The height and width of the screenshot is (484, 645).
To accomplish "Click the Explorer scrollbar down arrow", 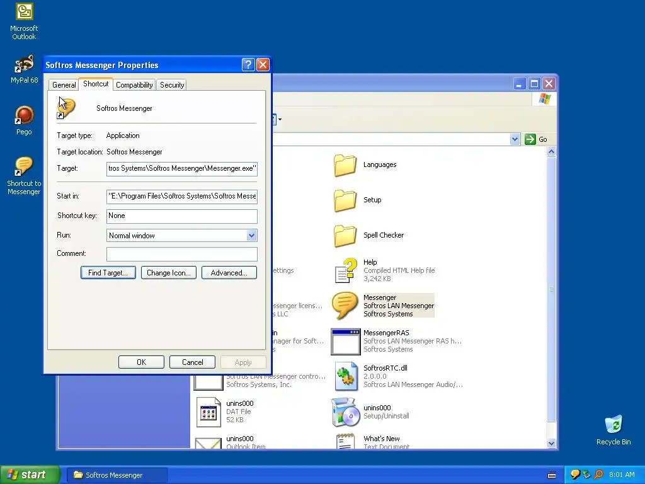I will pos(551,443).
